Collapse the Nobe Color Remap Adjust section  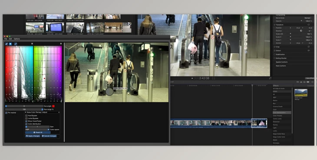tap(26, 112)
